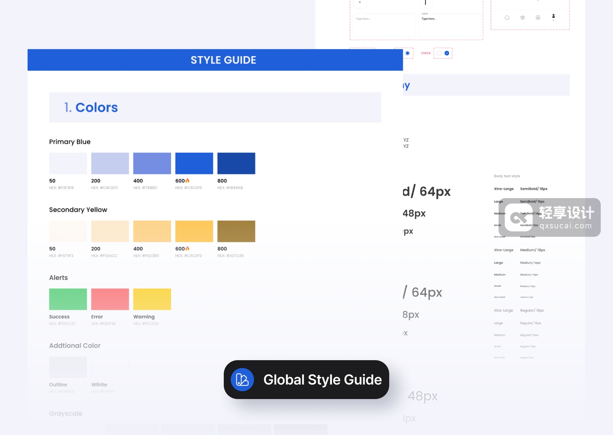Pick the Primary Blue 400 color swatch

(152, 163)
